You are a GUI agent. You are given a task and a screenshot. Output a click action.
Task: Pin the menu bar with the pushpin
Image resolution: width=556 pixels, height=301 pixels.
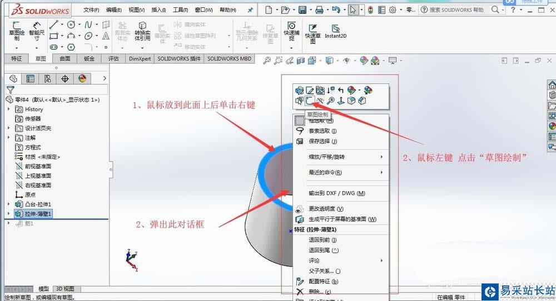(x=250, y=10)
